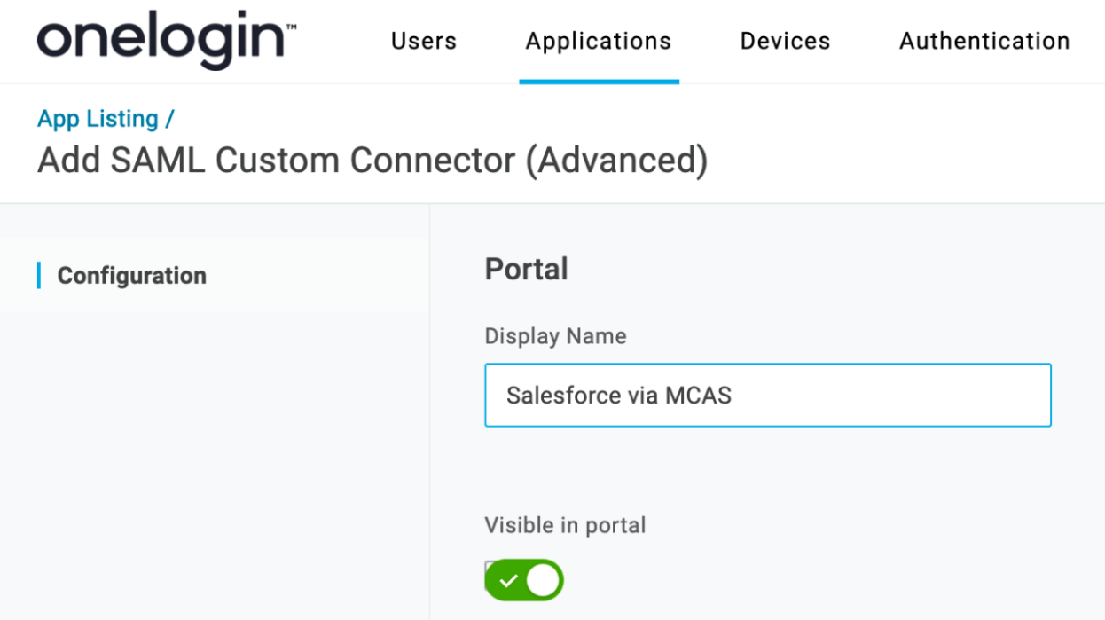This screenshot has height=620, width=1105.
Task: Click the Display Name label
Action: (555, 336)
